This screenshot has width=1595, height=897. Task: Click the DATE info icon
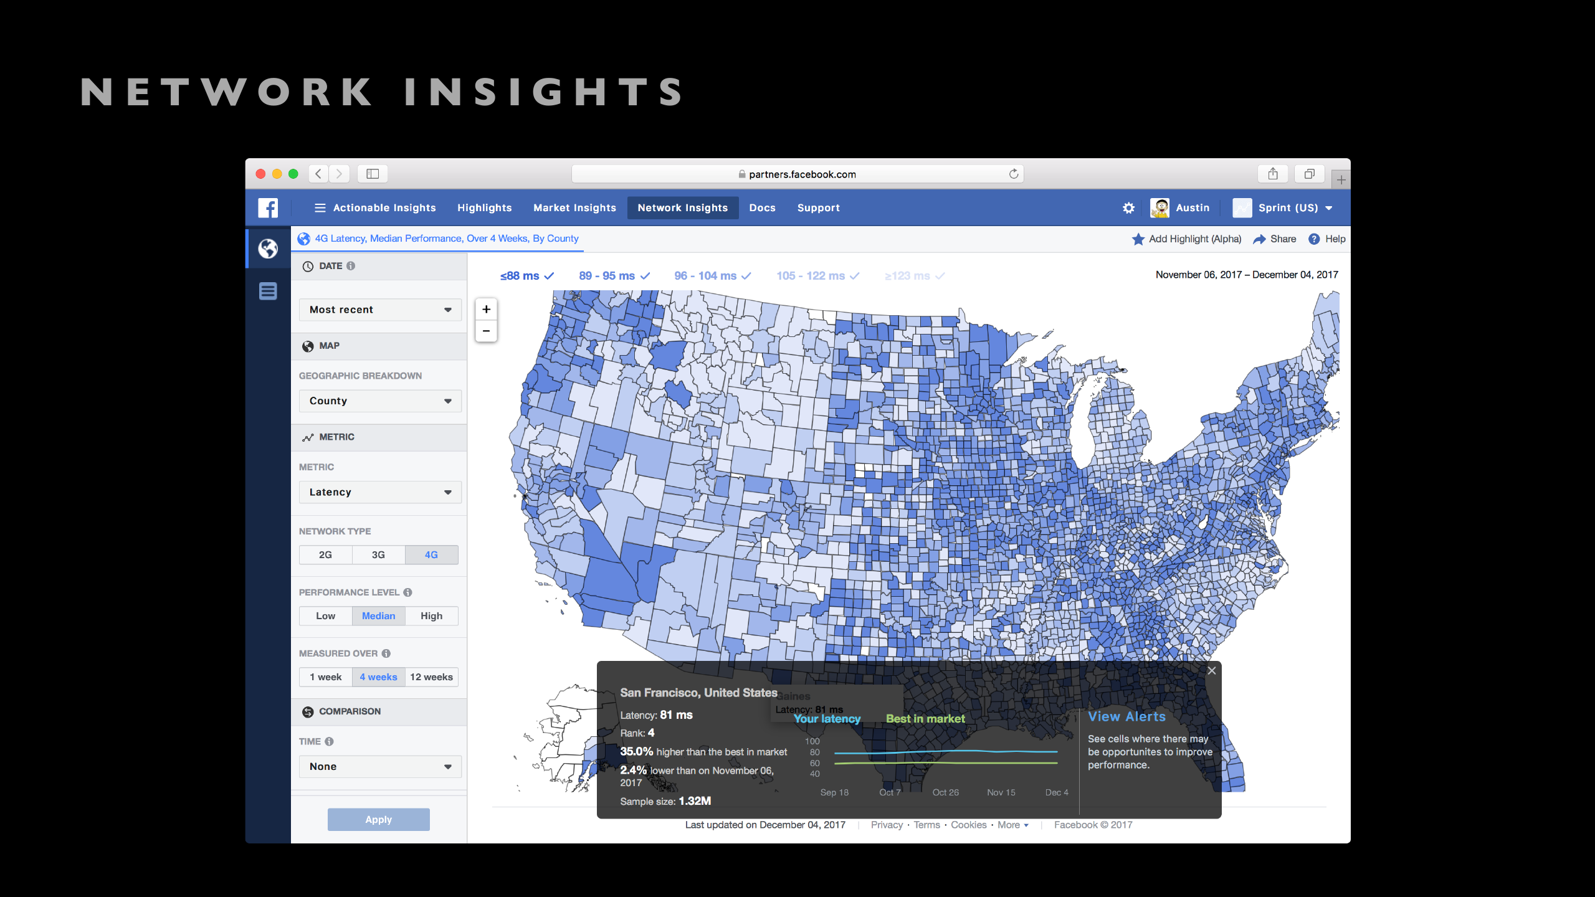pyautogui.click(x=351, y=266)
